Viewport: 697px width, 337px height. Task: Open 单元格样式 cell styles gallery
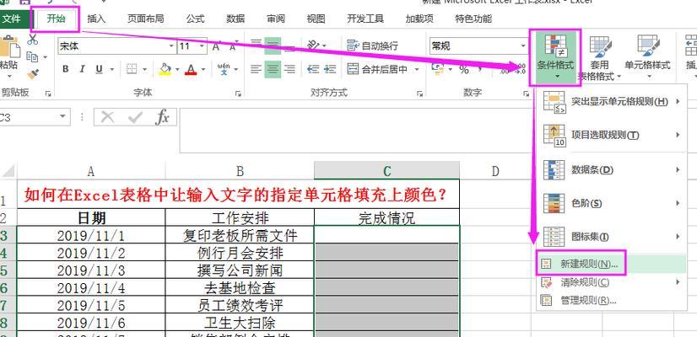coord(647,58)
